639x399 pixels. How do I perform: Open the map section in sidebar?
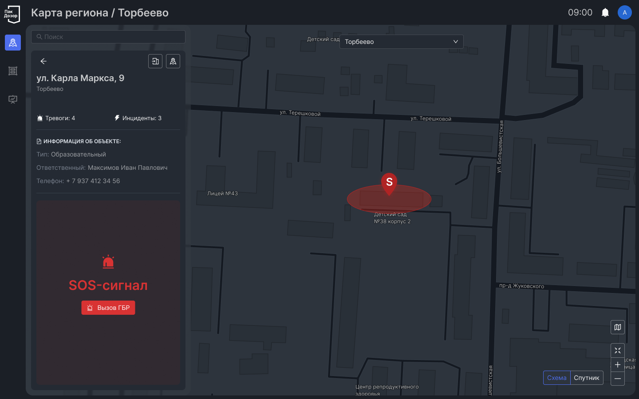(x=13, y=43)
